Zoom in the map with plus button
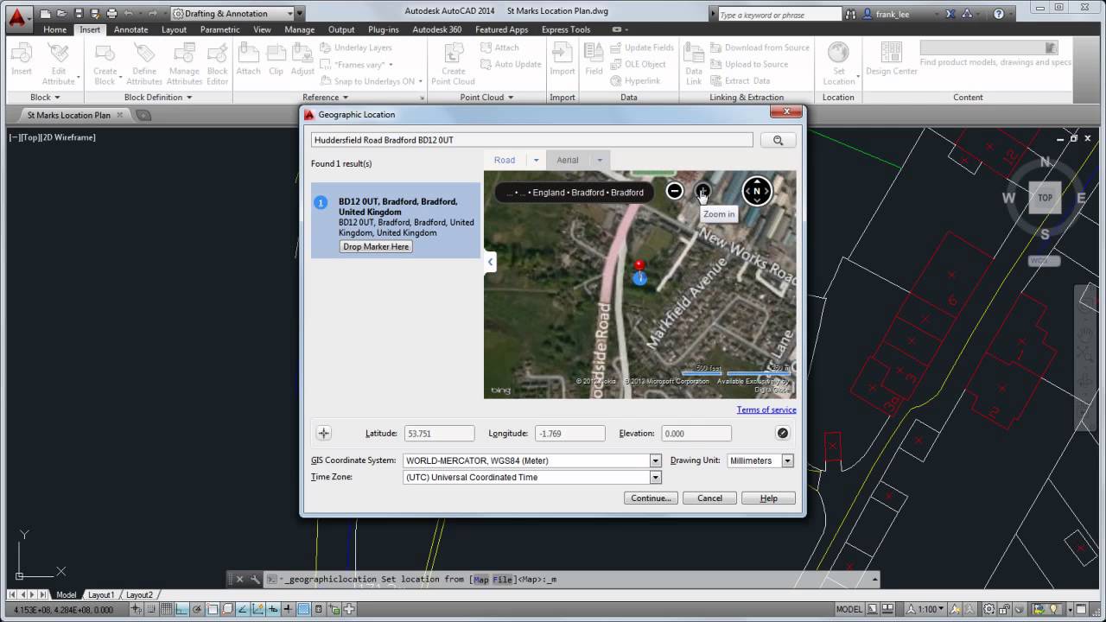 pos(702,191)
